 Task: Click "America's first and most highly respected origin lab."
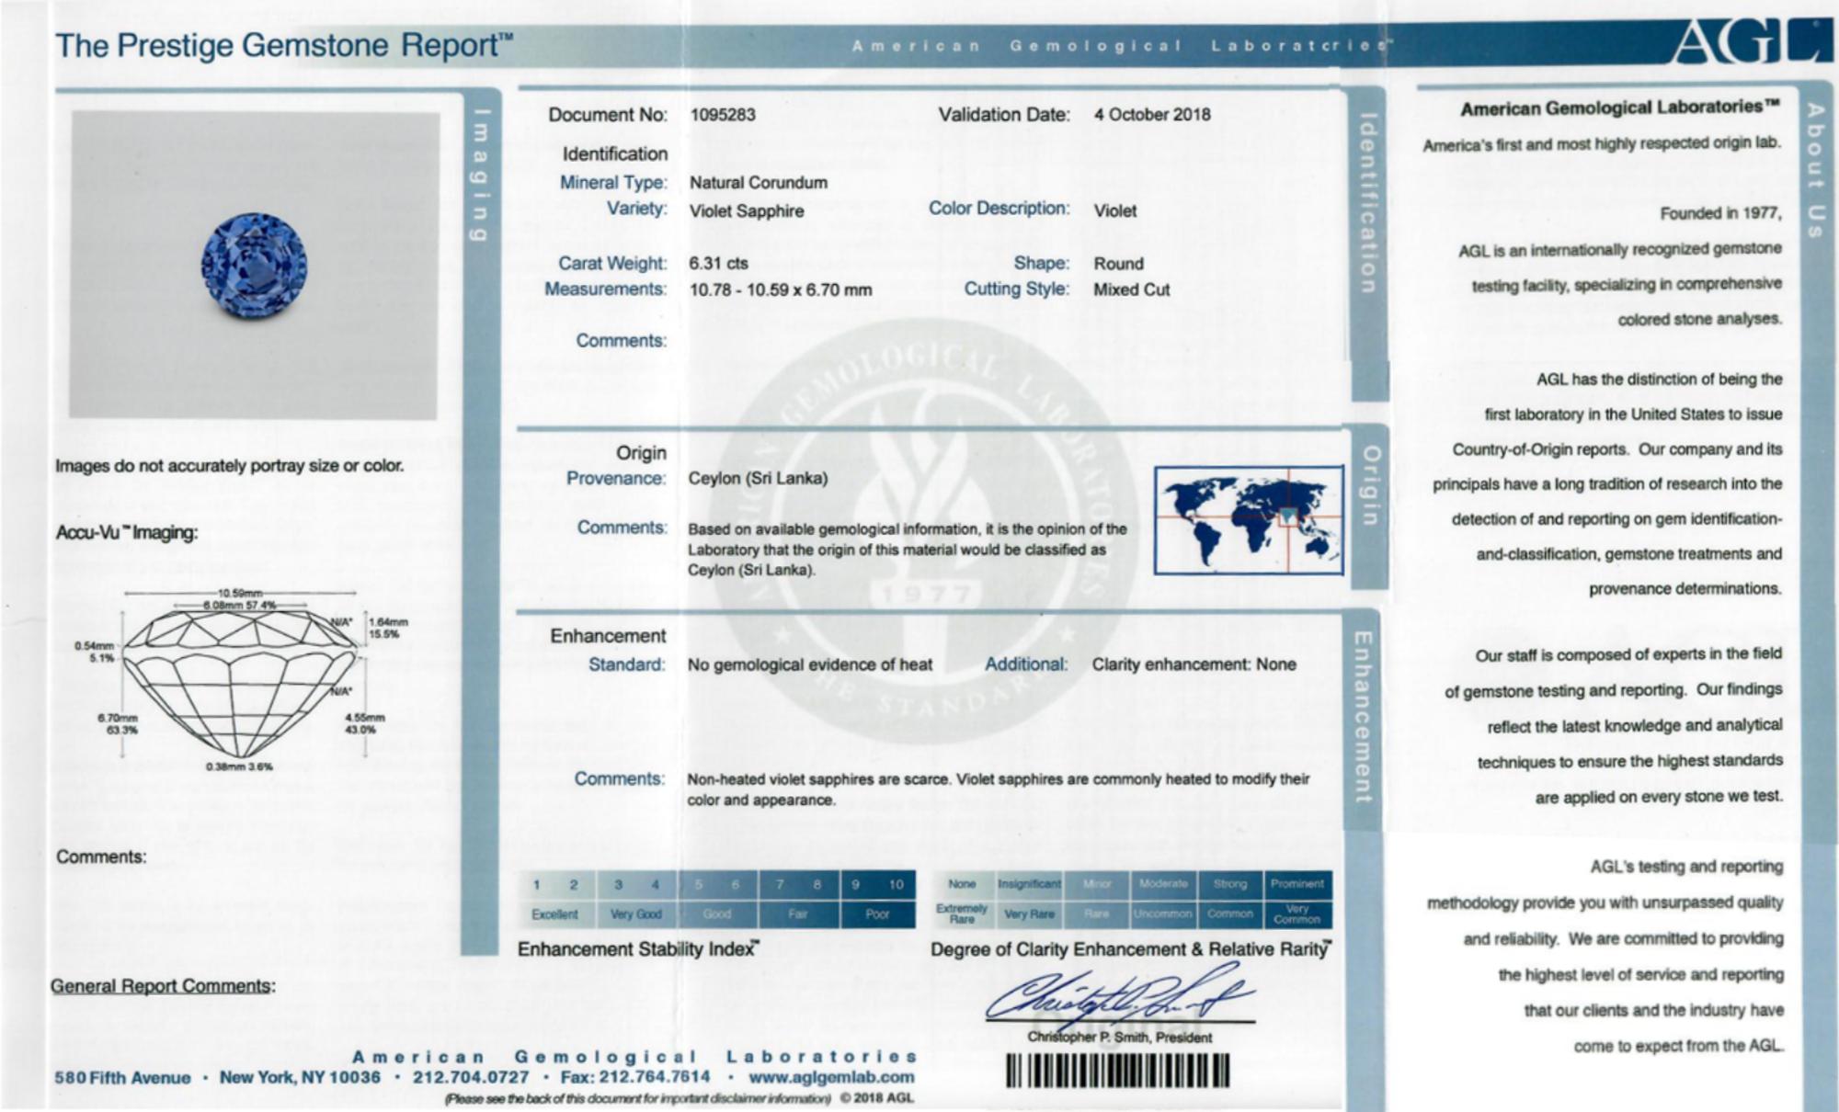(1602, 144)
